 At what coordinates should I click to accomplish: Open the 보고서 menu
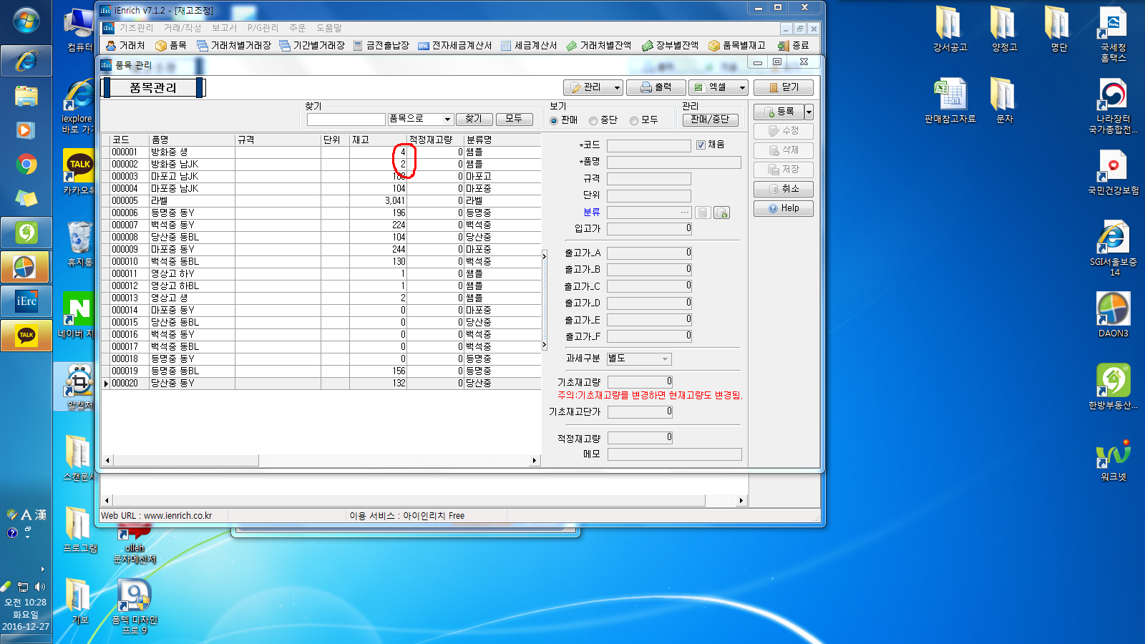(224, 28)
